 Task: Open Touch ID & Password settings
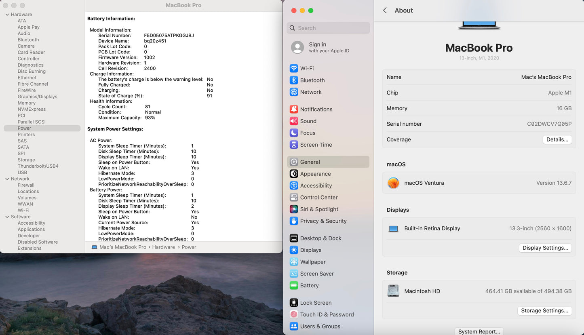click(327, 315)
